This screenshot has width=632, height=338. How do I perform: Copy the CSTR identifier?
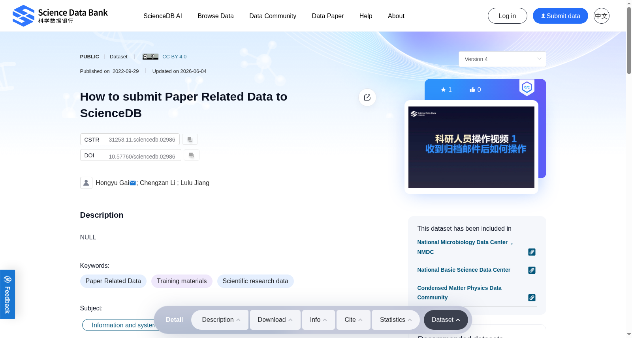tap(190, 139)
